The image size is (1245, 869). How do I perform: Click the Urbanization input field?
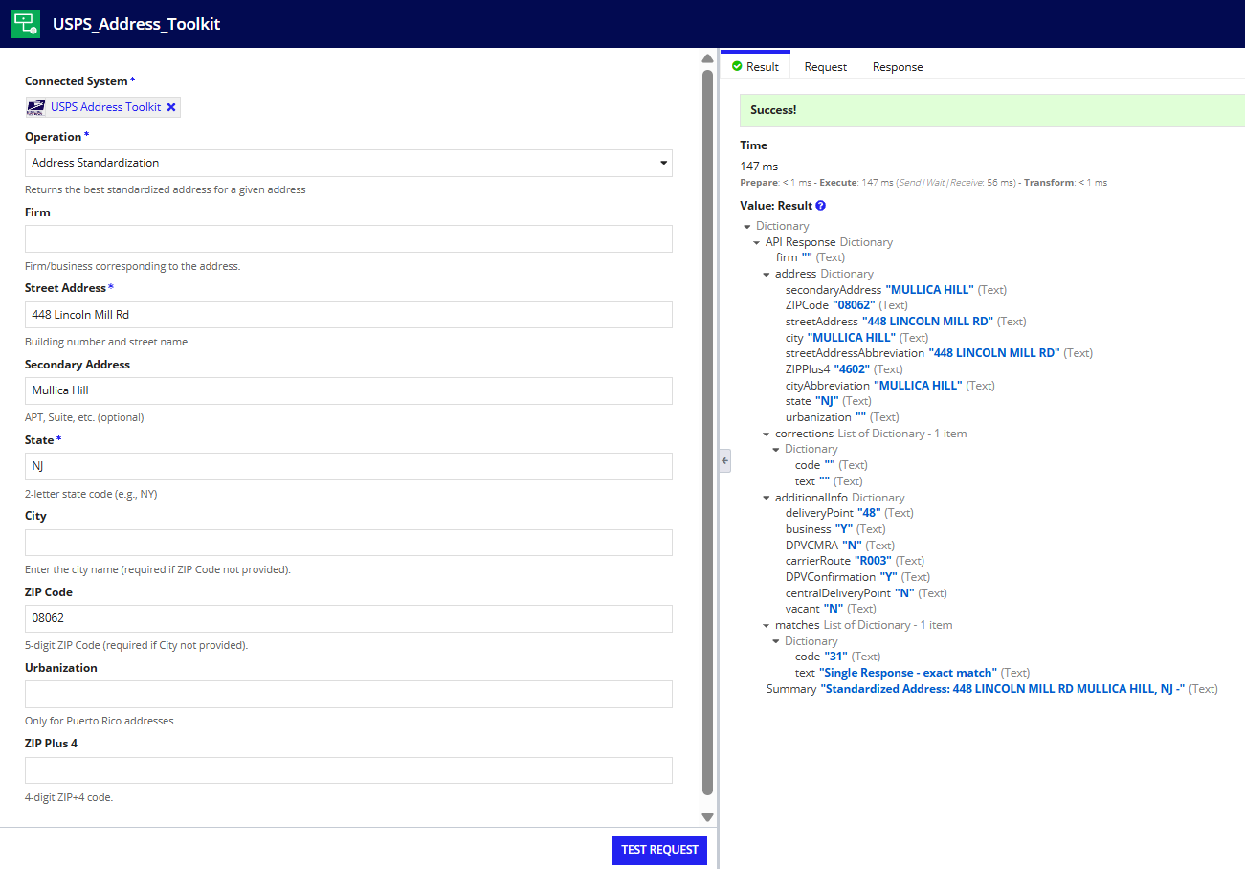(348, 695)
